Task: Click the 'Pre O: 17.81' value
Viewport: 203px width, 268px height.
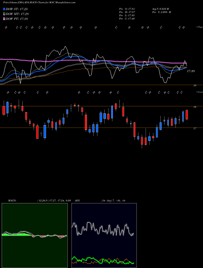Action: (x=127, y=9)
